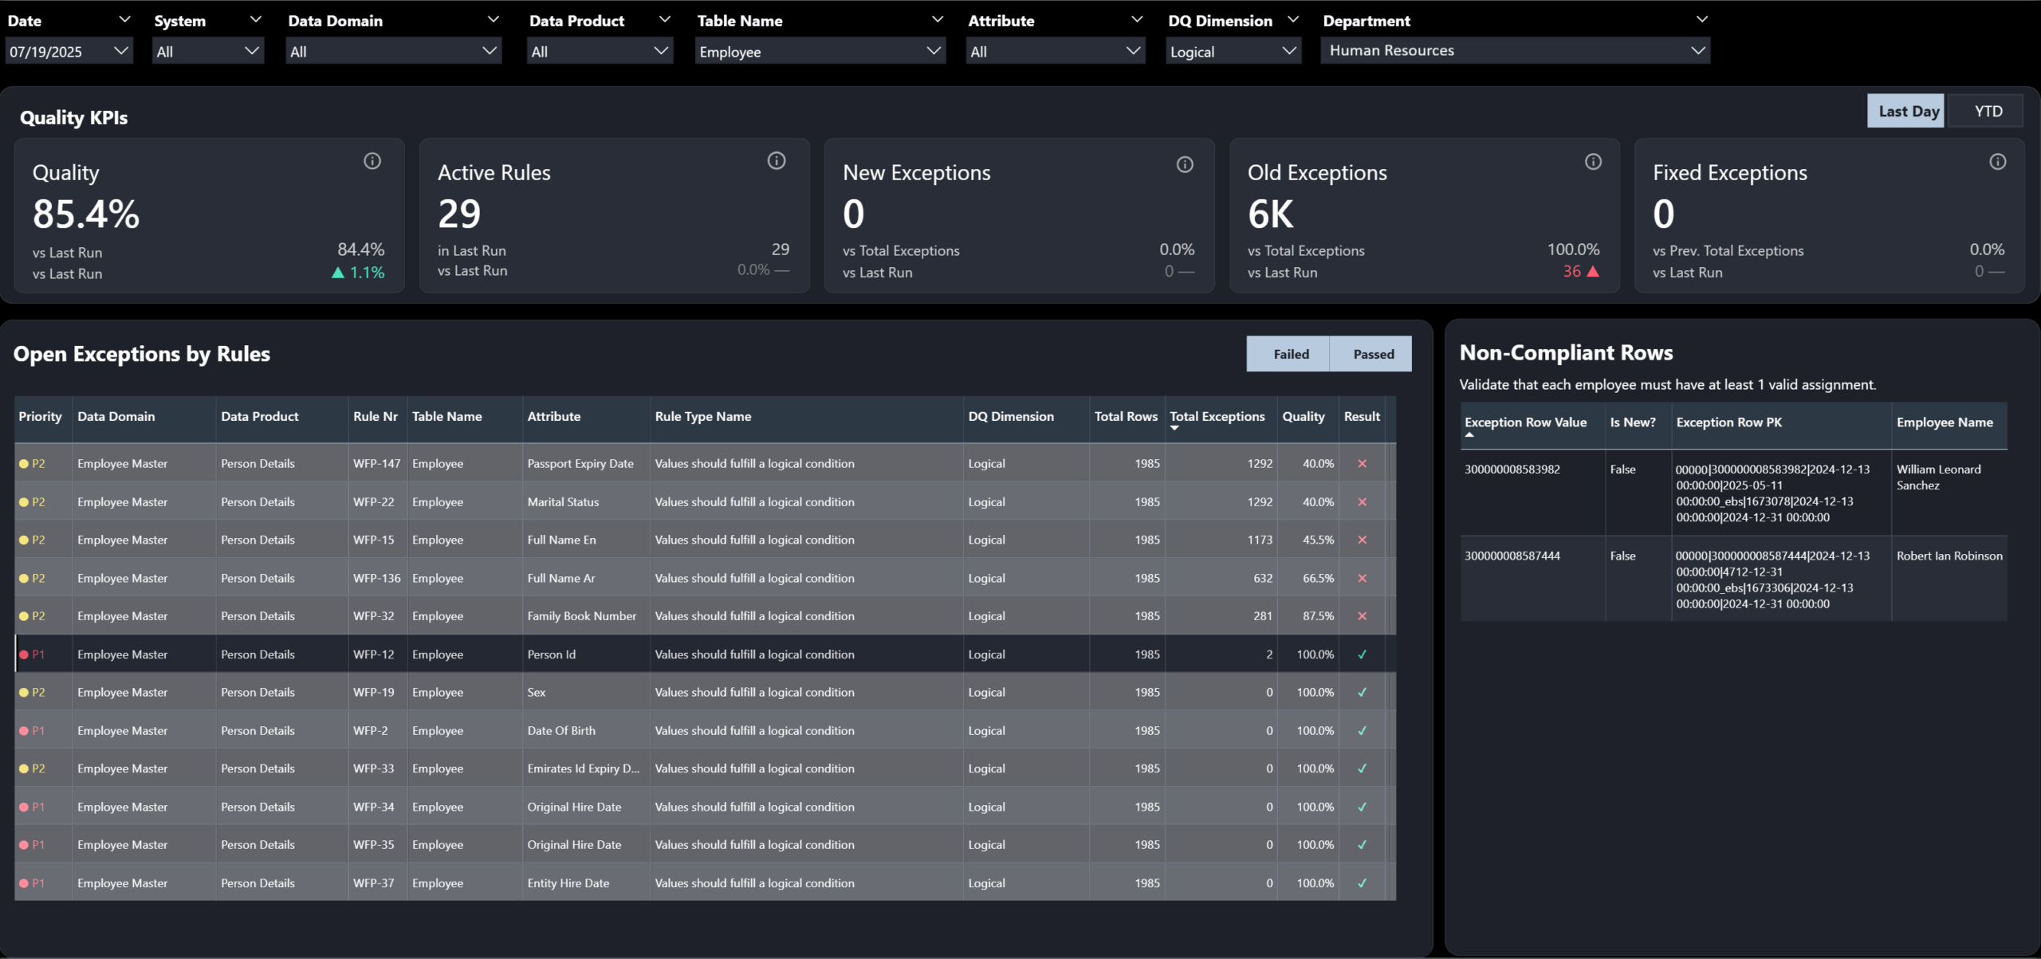
Task: Click the sort arrow on Total Exceptions column
Action: (x=1174, y=430)
